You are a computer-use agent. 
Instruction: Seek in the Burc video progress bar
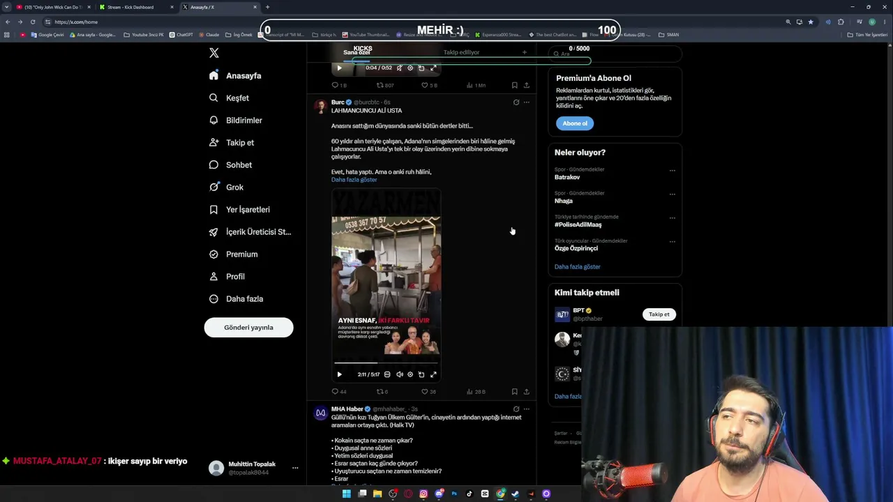(x=386, y=363)
